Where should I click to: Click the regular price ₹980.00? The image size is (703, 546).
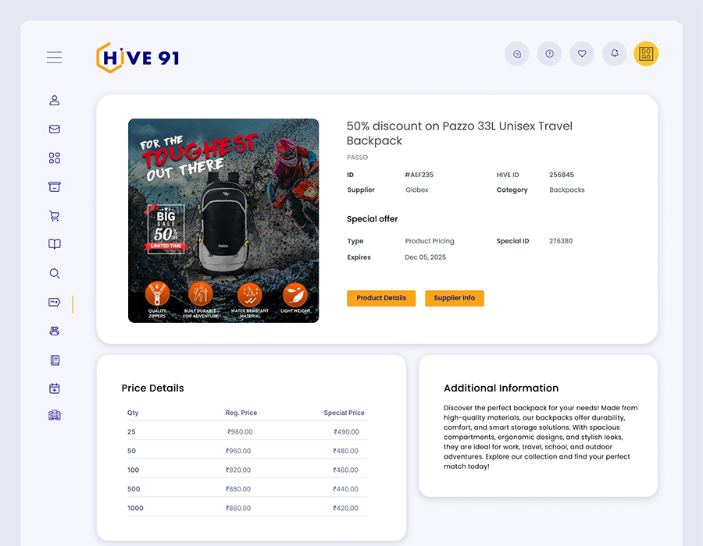(x=240, y=432)
